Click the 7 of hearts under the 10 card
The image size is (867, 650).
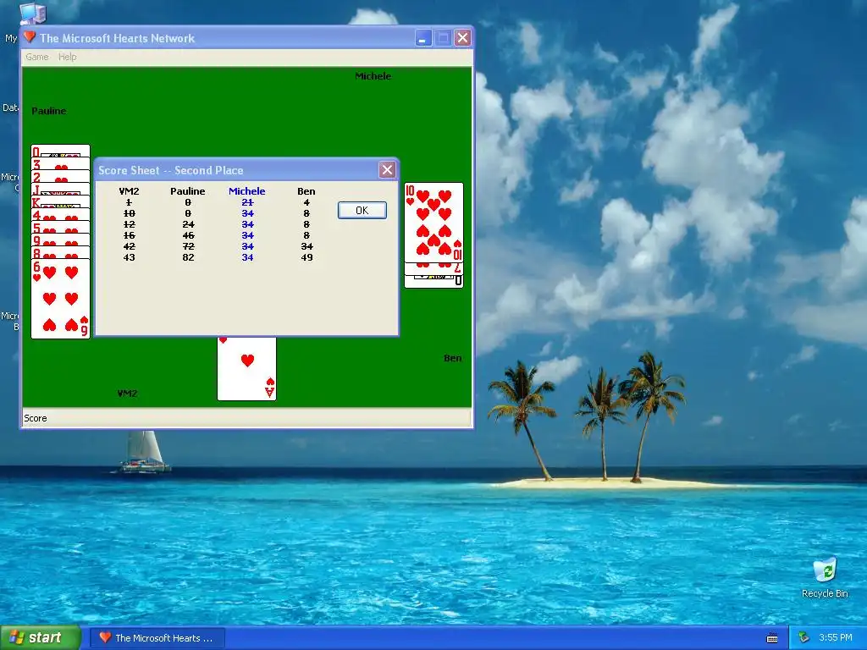click(x=434, y=269)
